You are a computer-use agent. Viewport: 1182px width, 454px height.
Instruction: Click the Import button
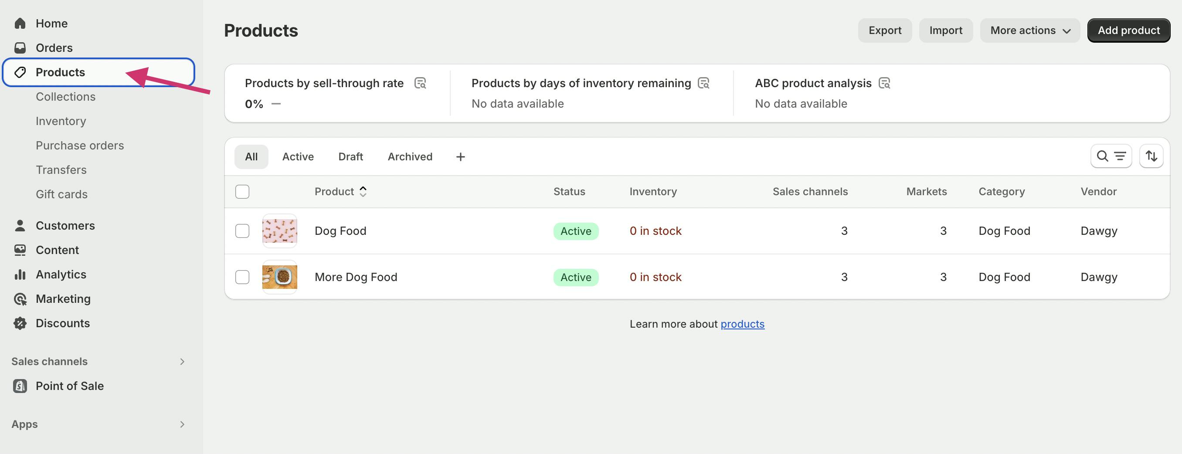[x=946, y=30]
